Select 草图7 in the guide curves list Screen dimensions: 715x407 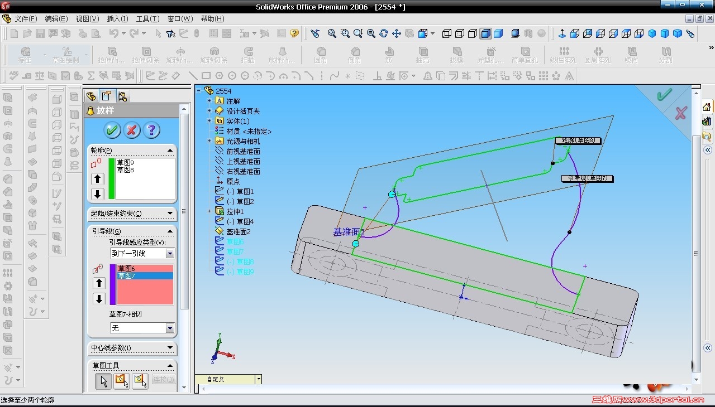pyautogui.click(x=145, y=276)
